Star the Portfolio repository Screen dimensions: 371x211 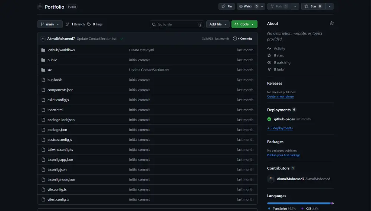tap(313, 6)
